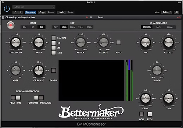Screen dimensions: 183x128
Task: Select DUAL channel mode
Action: tap(170, 27)
